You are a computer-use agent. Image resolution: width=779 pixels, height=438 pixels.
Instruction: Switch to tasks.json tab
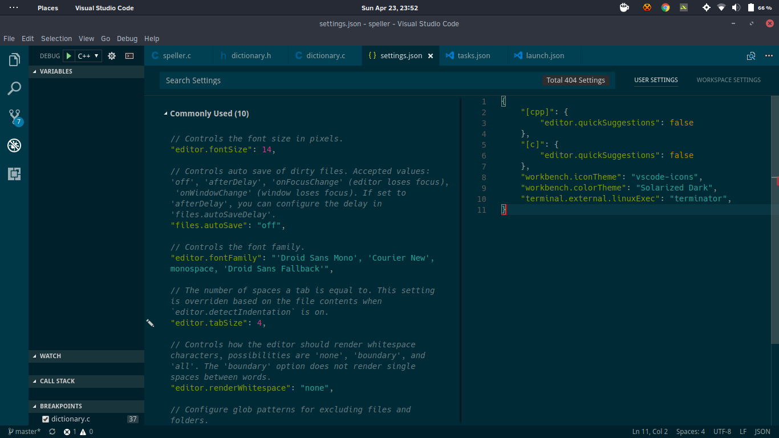click(474, 56)
